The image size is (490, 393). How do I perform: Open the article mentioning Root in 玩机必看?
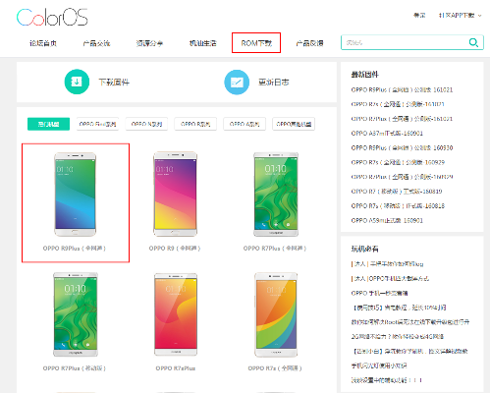(410, 322)
